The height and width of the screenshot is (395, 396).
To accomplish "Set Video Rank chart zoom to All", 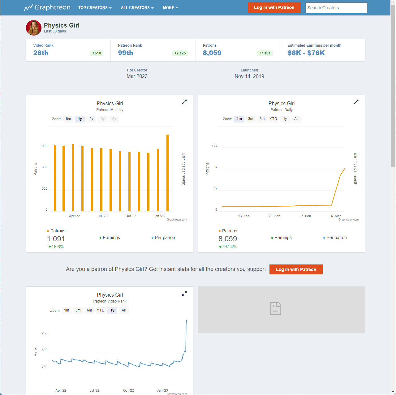I will pos(124,310).
